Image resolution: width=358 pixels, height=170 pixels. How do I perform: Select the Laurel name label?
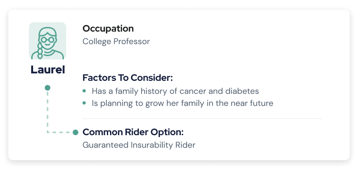pyautogui.click(x=48, y=70)
